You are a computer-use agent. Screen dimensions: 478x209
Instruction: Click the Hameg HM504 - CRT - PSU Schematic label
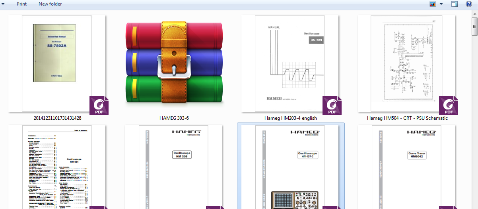click(407, 118)
